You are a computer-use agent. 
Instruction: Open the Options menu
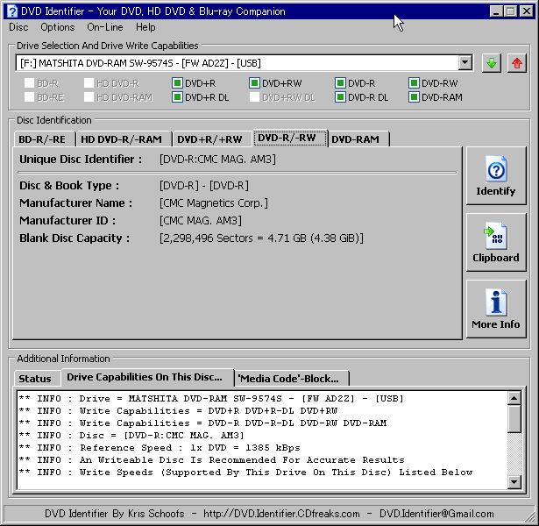[58, 27]
